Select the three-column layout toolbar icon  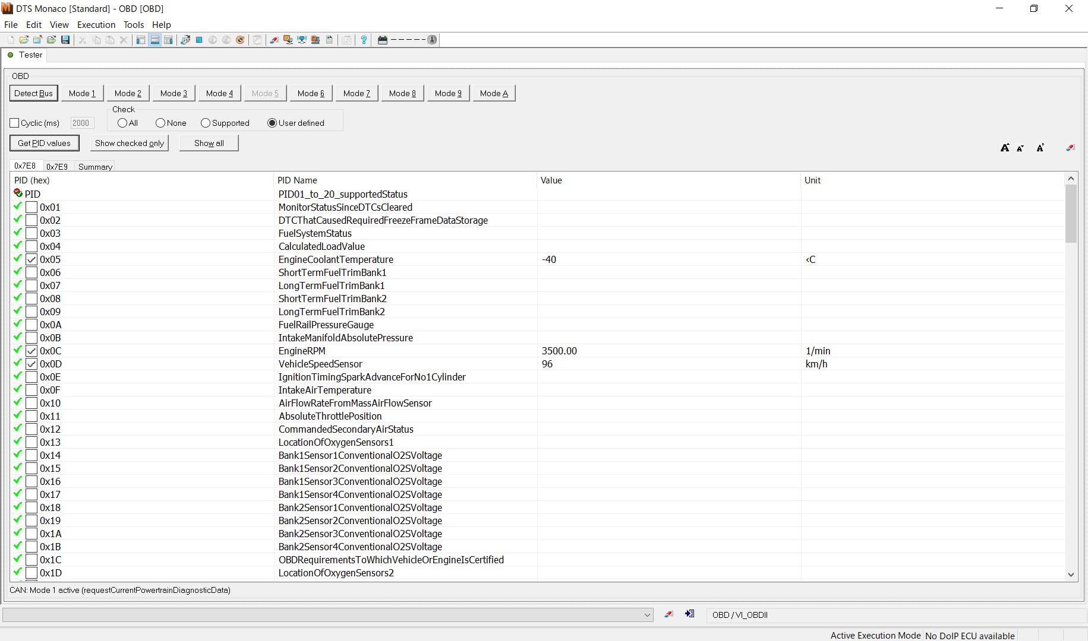(168, 40)
